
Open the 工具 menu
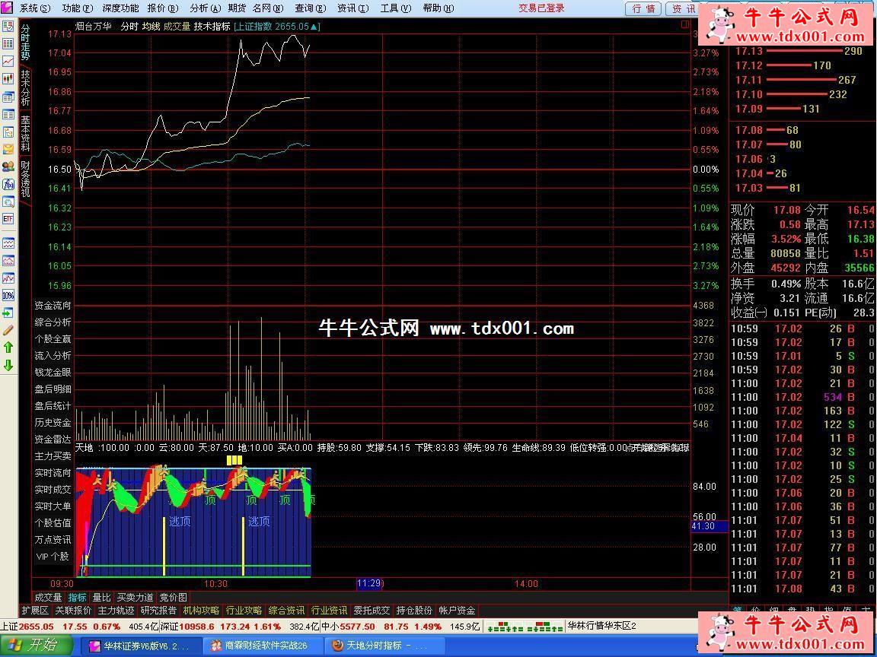395,8
